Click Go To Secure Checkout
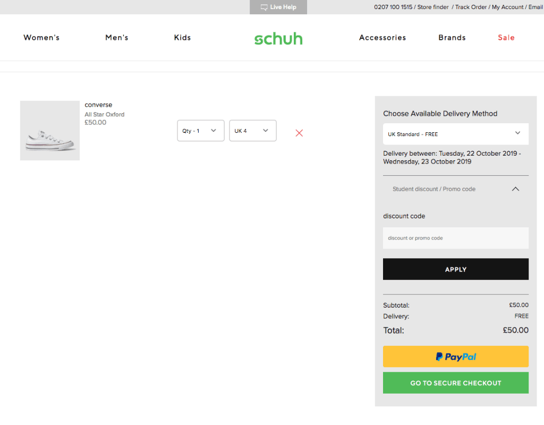 pos(455,383)
